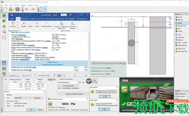
Task: Click the left sidebar gear settings icon
Action: (4, 74)
